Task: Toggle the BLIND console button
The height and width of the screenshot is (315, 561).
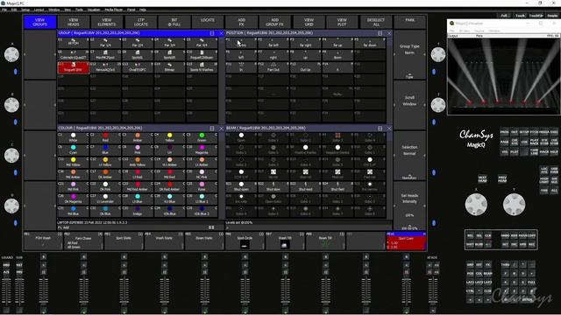Action: click(479, 244)
